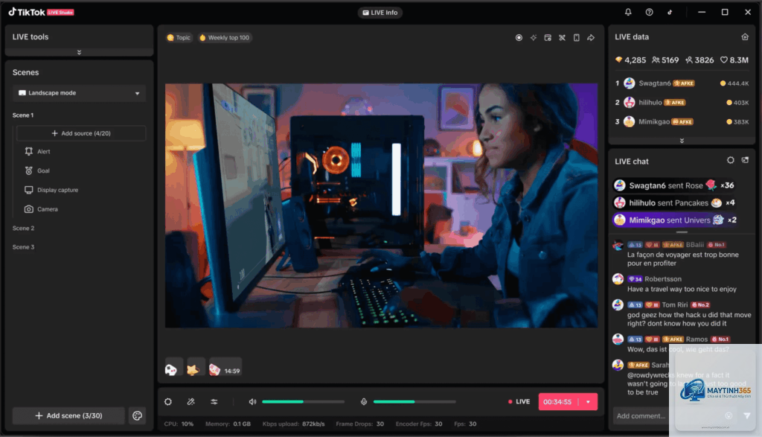
Task: Click Add source (4/20) button
Action: point(81,133)
